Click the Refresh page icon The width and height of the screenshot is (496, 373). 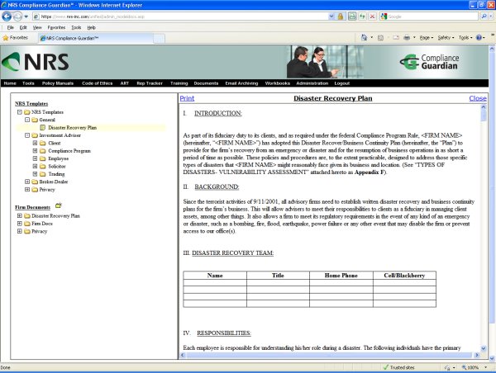(362, 17)
